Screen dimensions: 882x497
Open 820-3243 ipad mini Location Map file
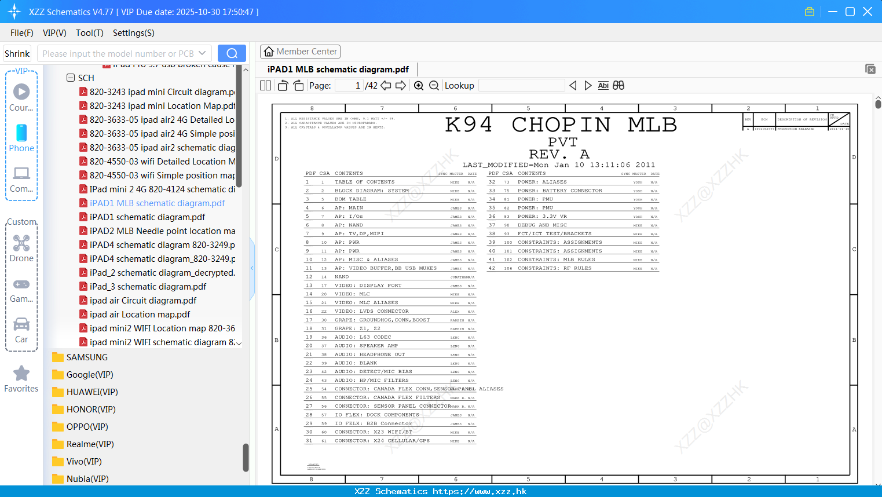tap(158, 105)
